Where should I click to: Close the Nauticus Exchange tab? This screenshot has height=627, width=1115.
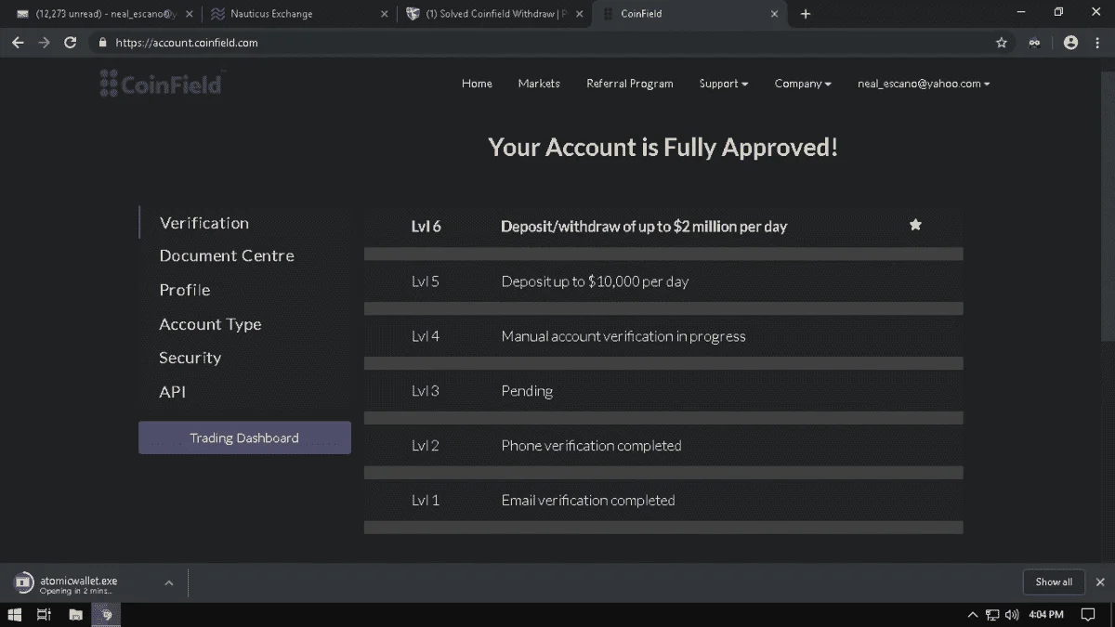386,14
